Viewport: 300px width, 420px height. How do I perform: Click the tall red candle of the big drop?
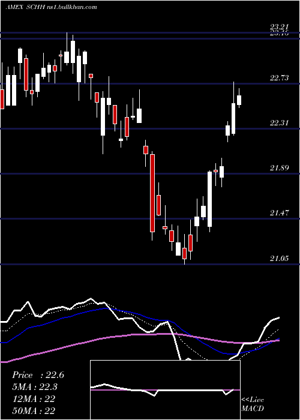152,193
